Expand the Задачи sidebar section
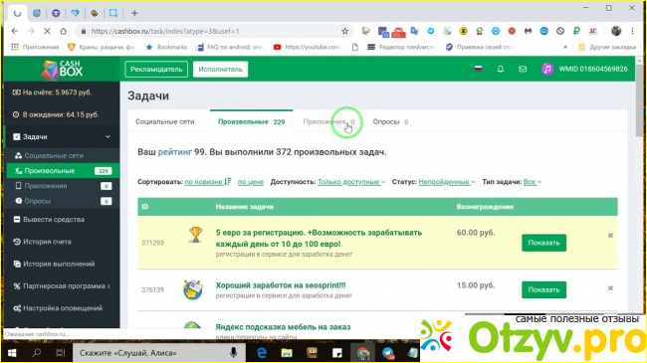This screenshot has height=363, width=647. pos(63,136)
